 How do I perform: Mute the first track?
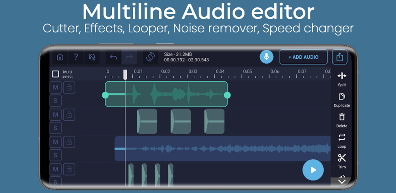[x=56, y=88]
